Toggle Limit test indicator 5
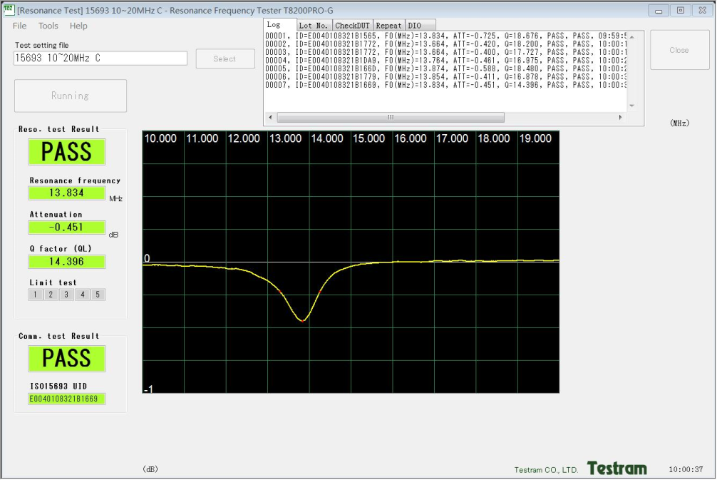Screen dimensions: 717x480 tap(98, 295)
